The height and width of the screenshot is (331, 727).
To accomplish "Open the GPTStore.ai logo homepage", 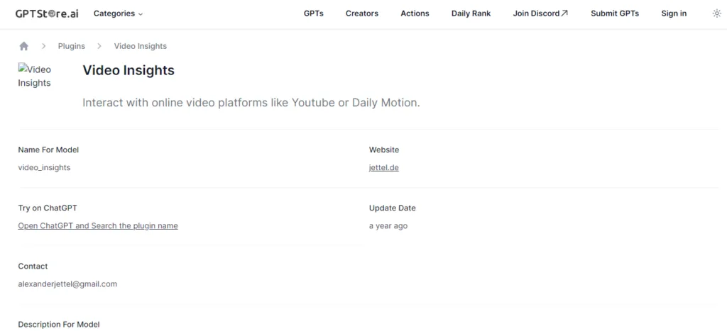I will click(47, 13).
